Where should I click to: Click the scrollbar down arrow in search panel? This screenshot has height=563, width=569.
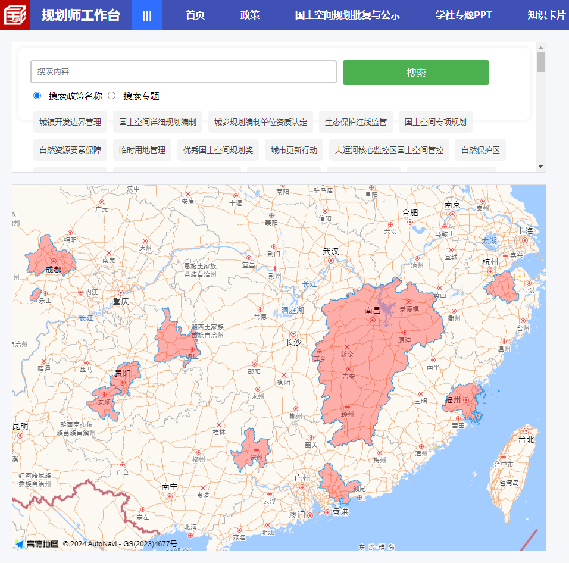(x=540, y=167)
